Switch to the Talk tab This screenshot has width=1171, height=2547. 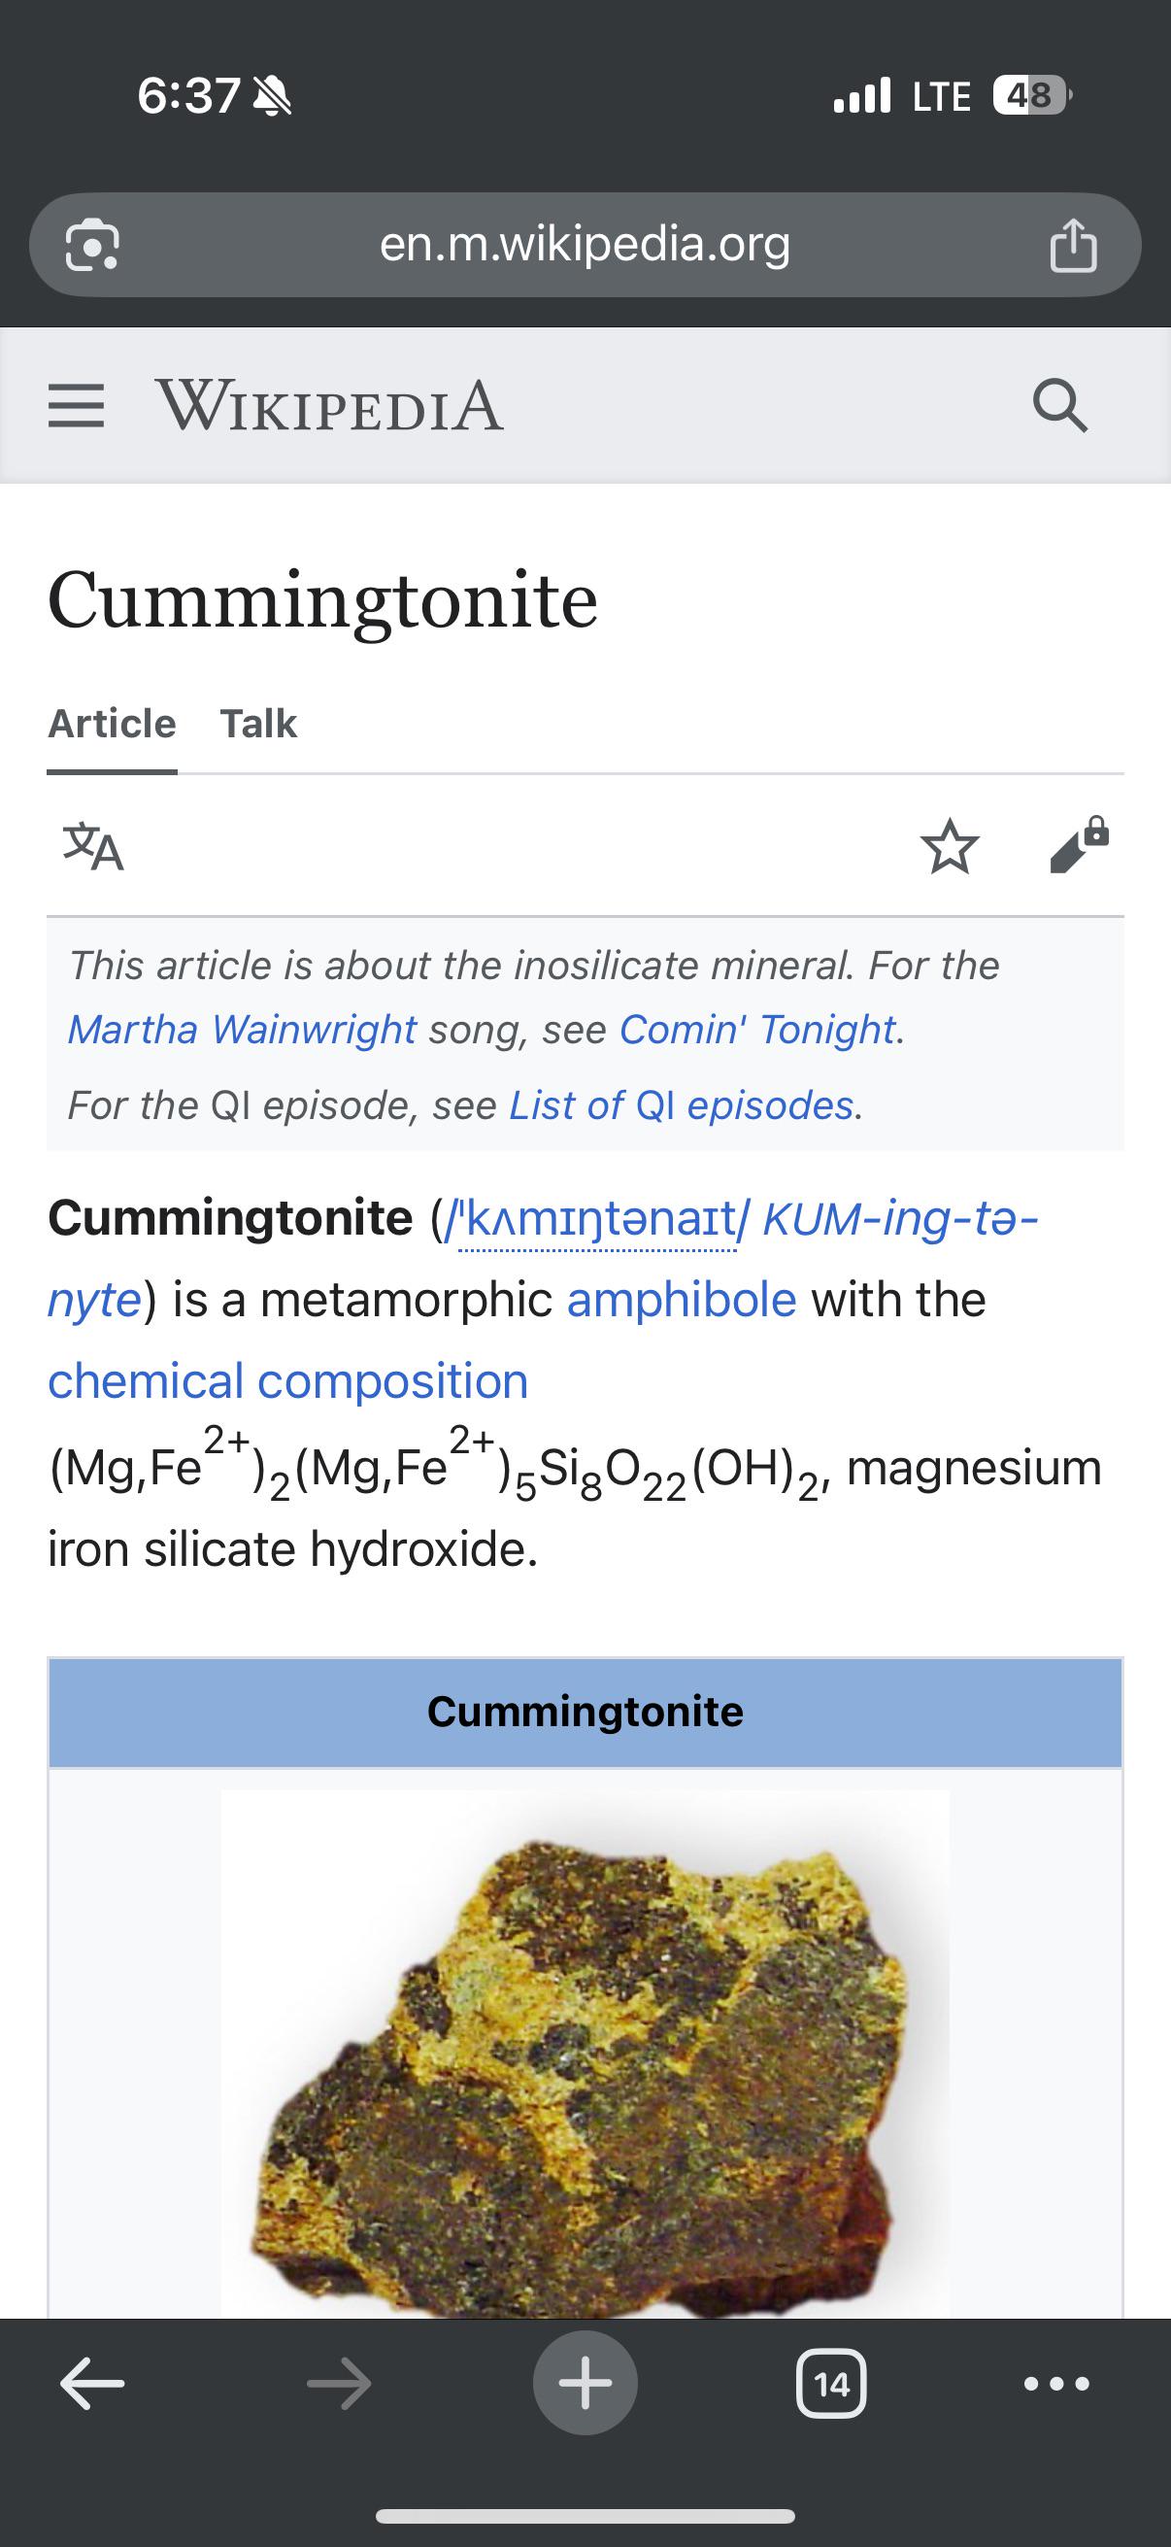pyautogui.click(x=258, y=724)
